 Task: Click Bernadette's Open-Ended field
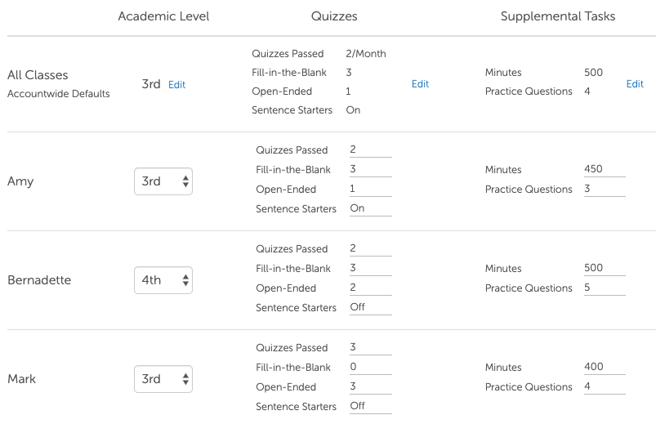370,288
